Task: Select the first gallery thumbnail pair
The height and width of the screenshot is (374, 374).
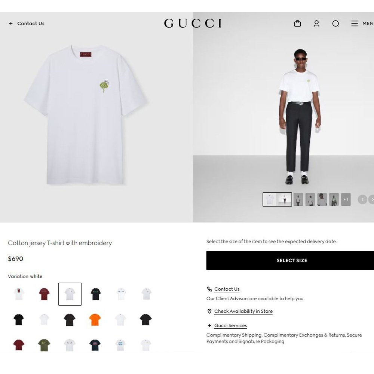Action: pos(277,199)
